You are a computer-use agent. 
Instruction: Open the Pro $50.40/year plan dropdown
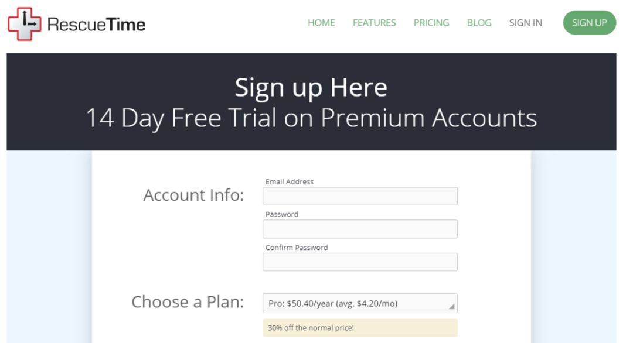[355, 303]
